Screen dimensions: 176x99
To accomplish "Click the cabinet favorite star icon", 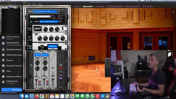I will click(61, 21).
